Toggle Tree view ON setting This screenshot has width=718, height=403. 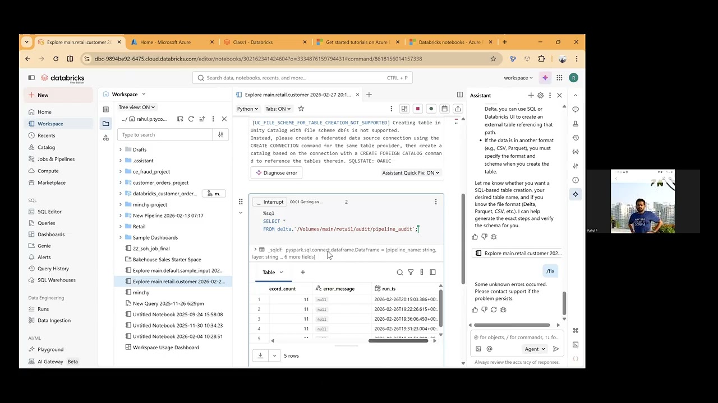click(x=136, y=107)
